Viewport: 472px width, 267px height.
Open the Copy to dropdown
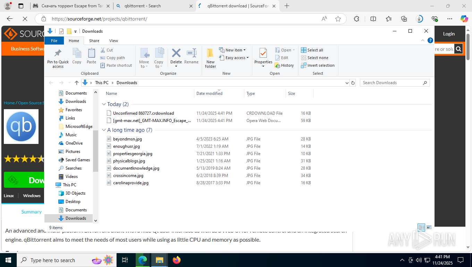pos(159,58)
